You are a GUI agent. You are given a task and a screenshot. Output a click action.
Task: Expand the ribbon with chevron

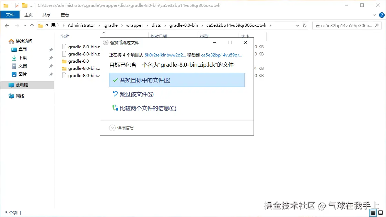(374, 15)
